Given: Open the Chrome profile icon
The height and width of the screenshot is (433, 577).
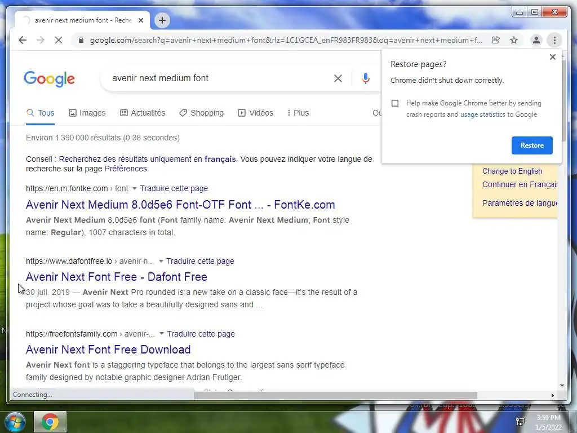Looking at the screenshot, I should tap(536, 40).
